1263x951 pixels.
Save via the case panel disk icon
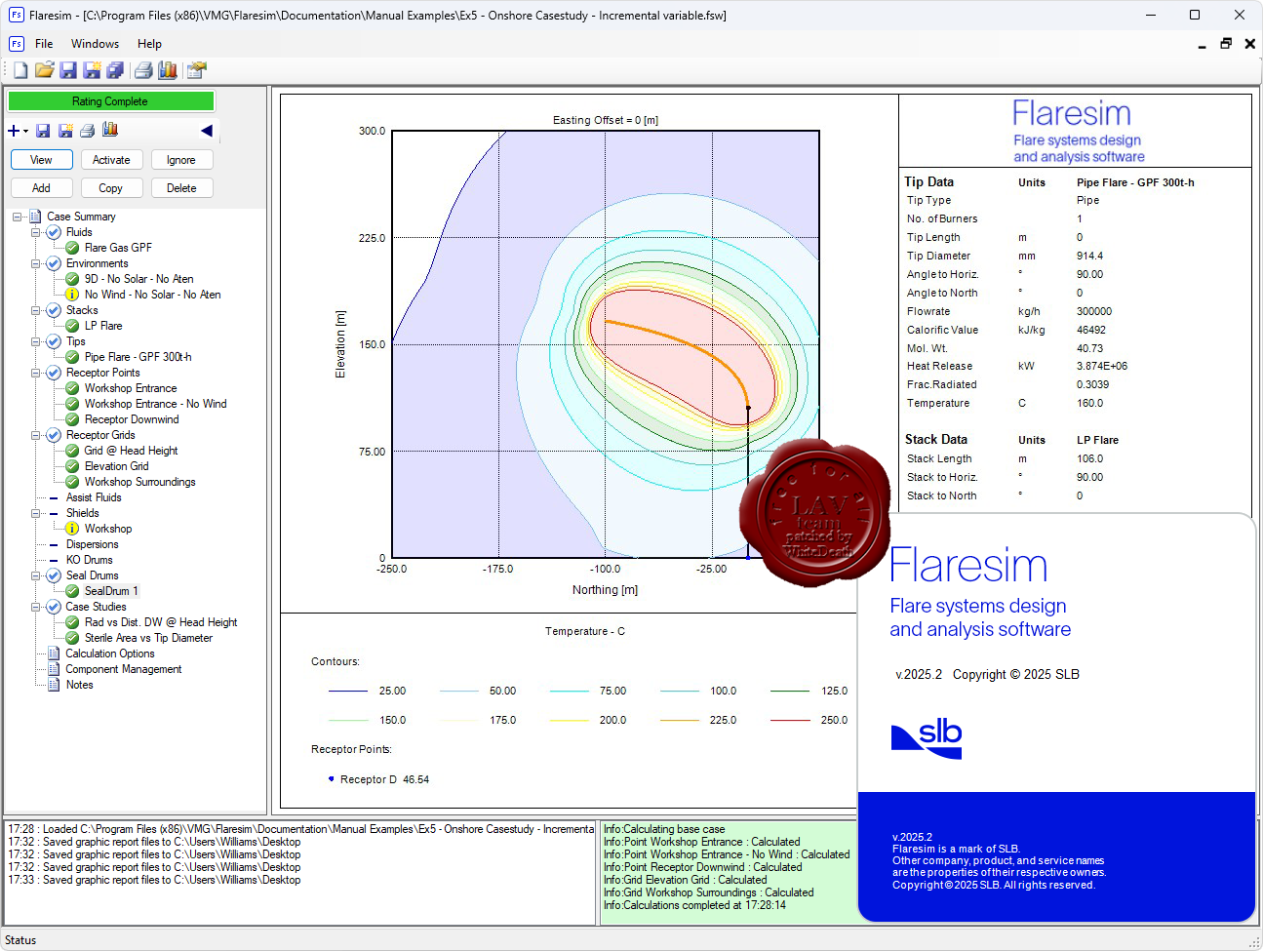click(x=43, y=131)
